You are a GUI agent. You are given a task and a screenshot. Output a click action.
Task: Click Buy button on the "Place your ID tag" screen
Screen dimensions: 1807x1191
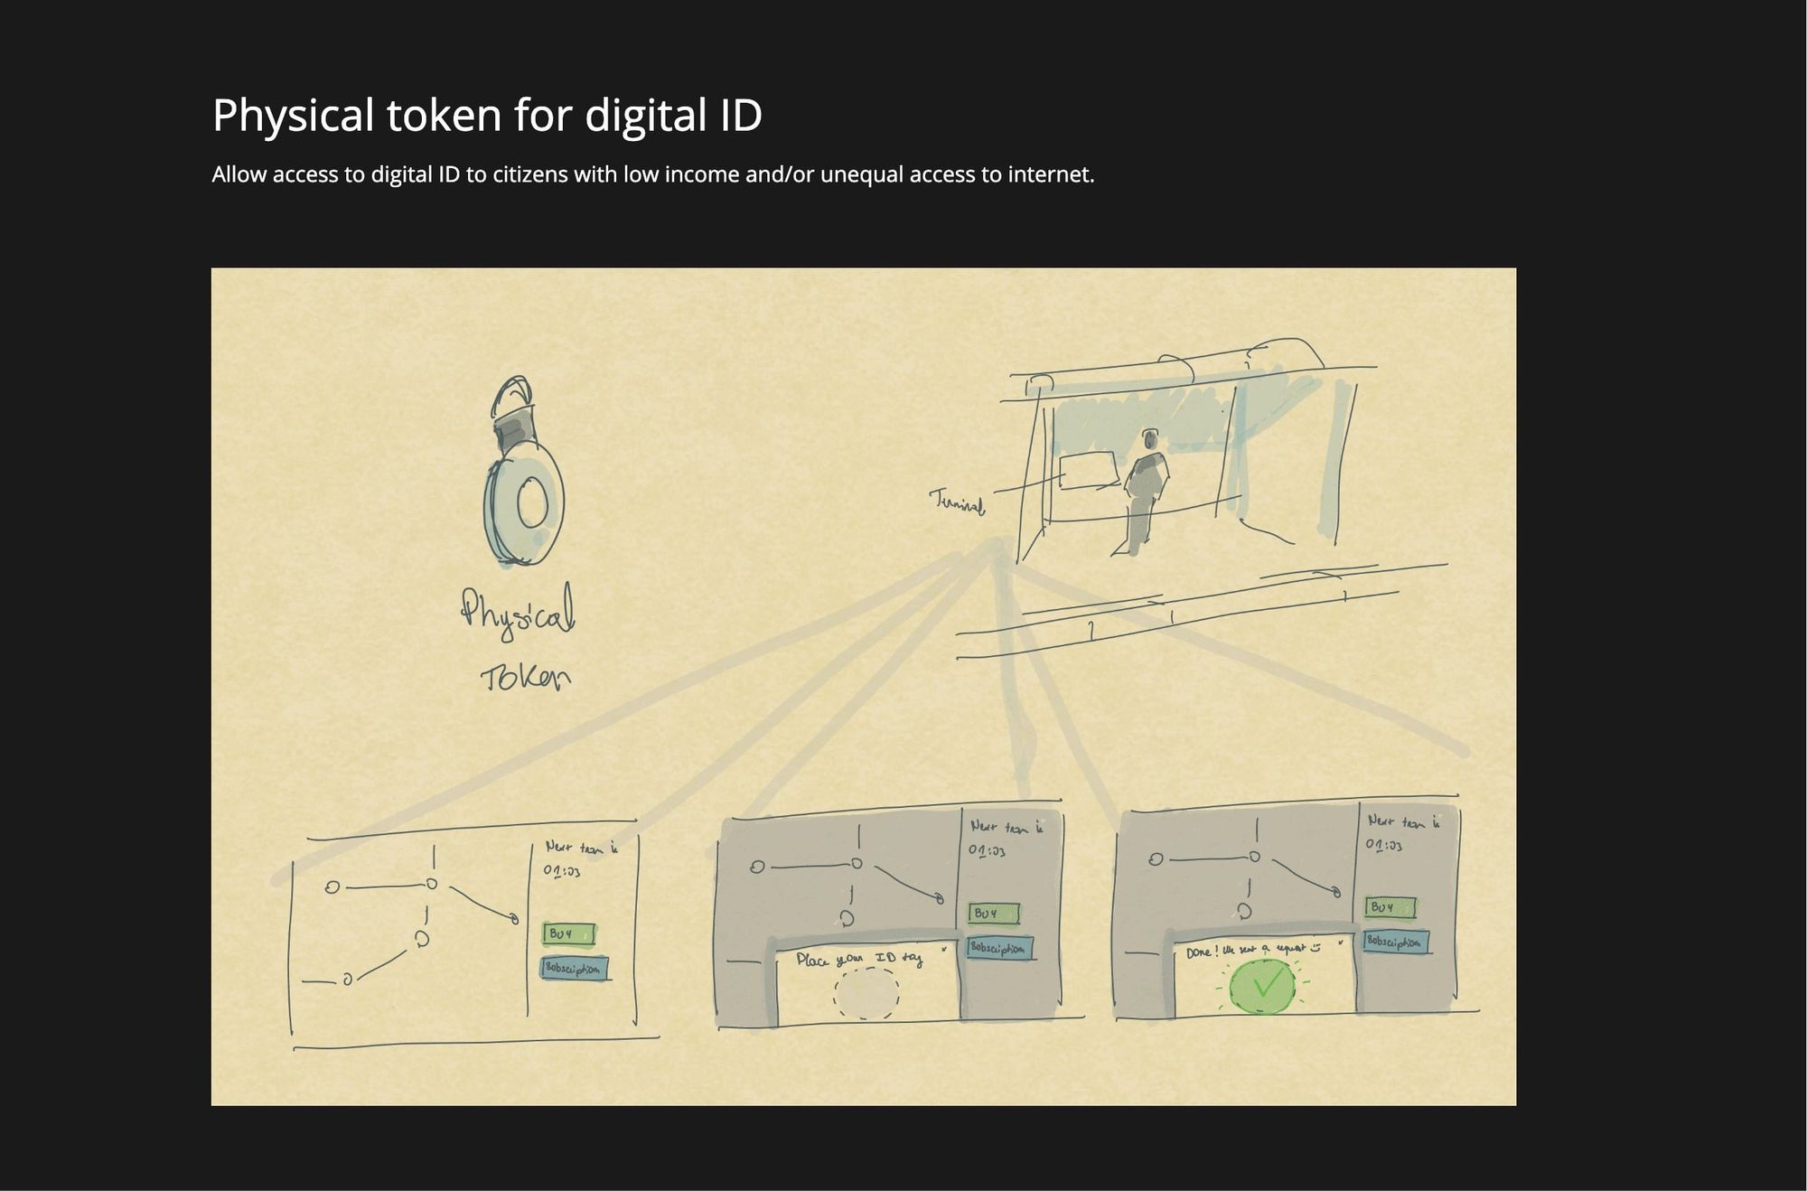pyautogui.click(x=994, y=914)
